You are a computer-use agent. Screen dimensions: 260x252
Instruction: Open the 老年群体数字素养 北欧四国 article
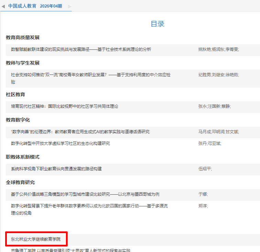tap(89, 206)
